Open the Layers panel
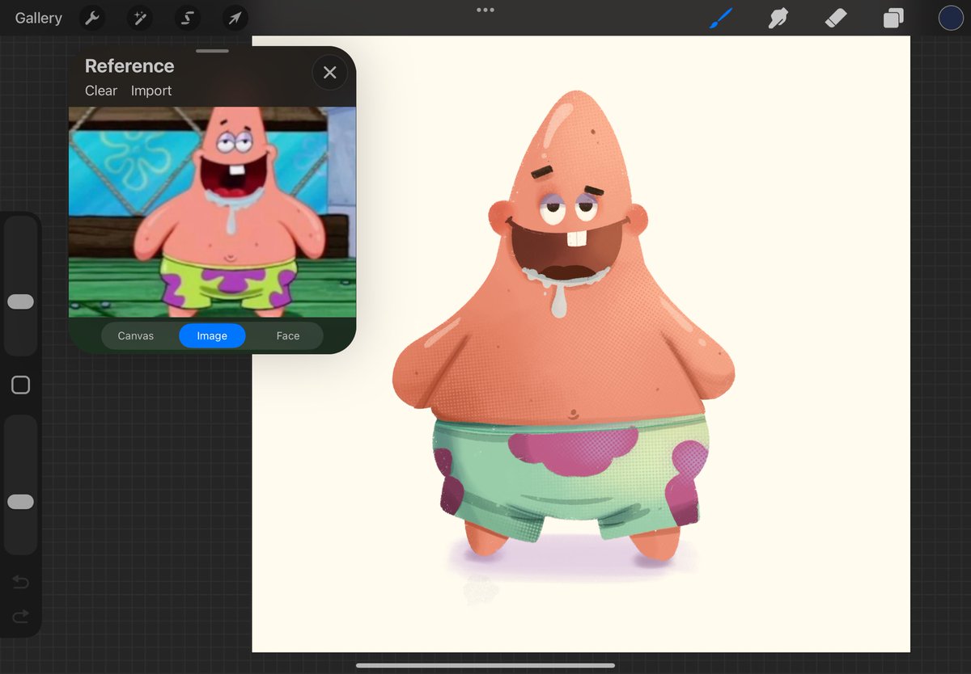The height and width of the screenshot is (674, 971). click(x=893, y=18)
